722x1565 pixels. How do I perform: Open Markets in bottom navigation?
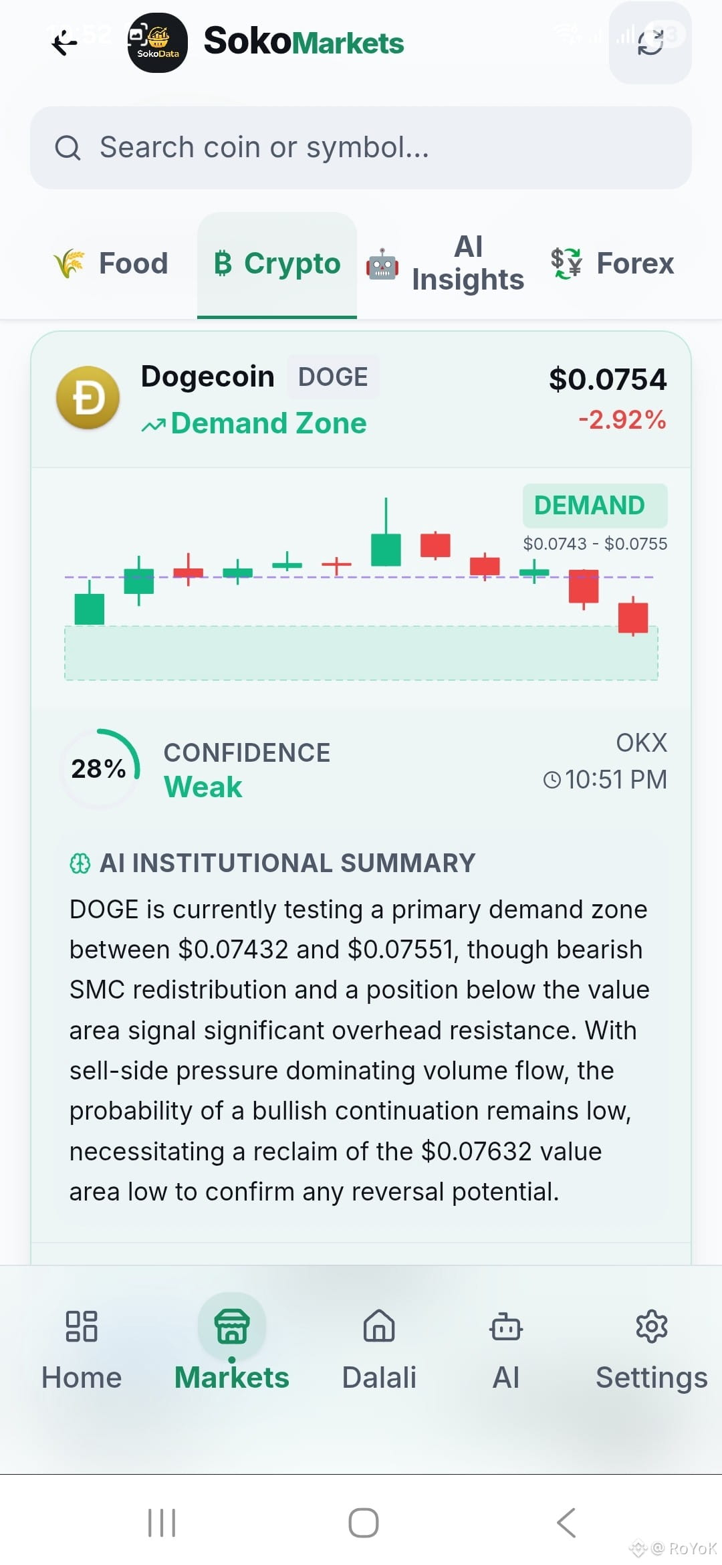232,1344
